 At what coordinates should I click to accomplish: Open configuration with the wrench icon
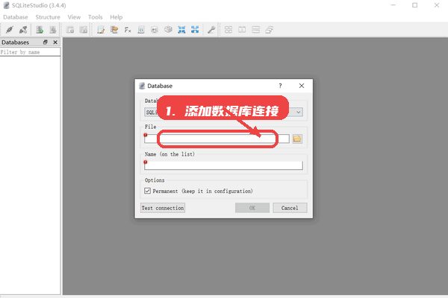coord(211,30)
